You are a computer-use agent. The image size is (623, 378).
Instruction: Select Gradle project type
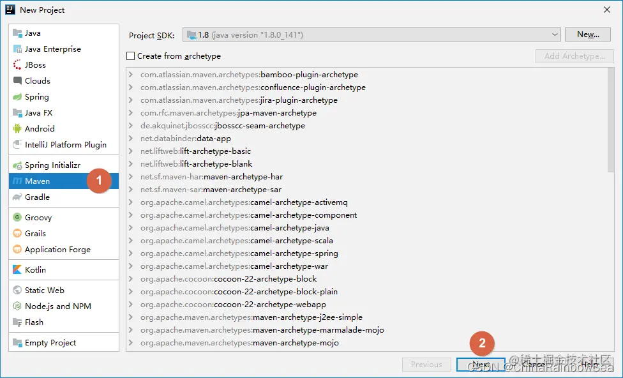64,197
